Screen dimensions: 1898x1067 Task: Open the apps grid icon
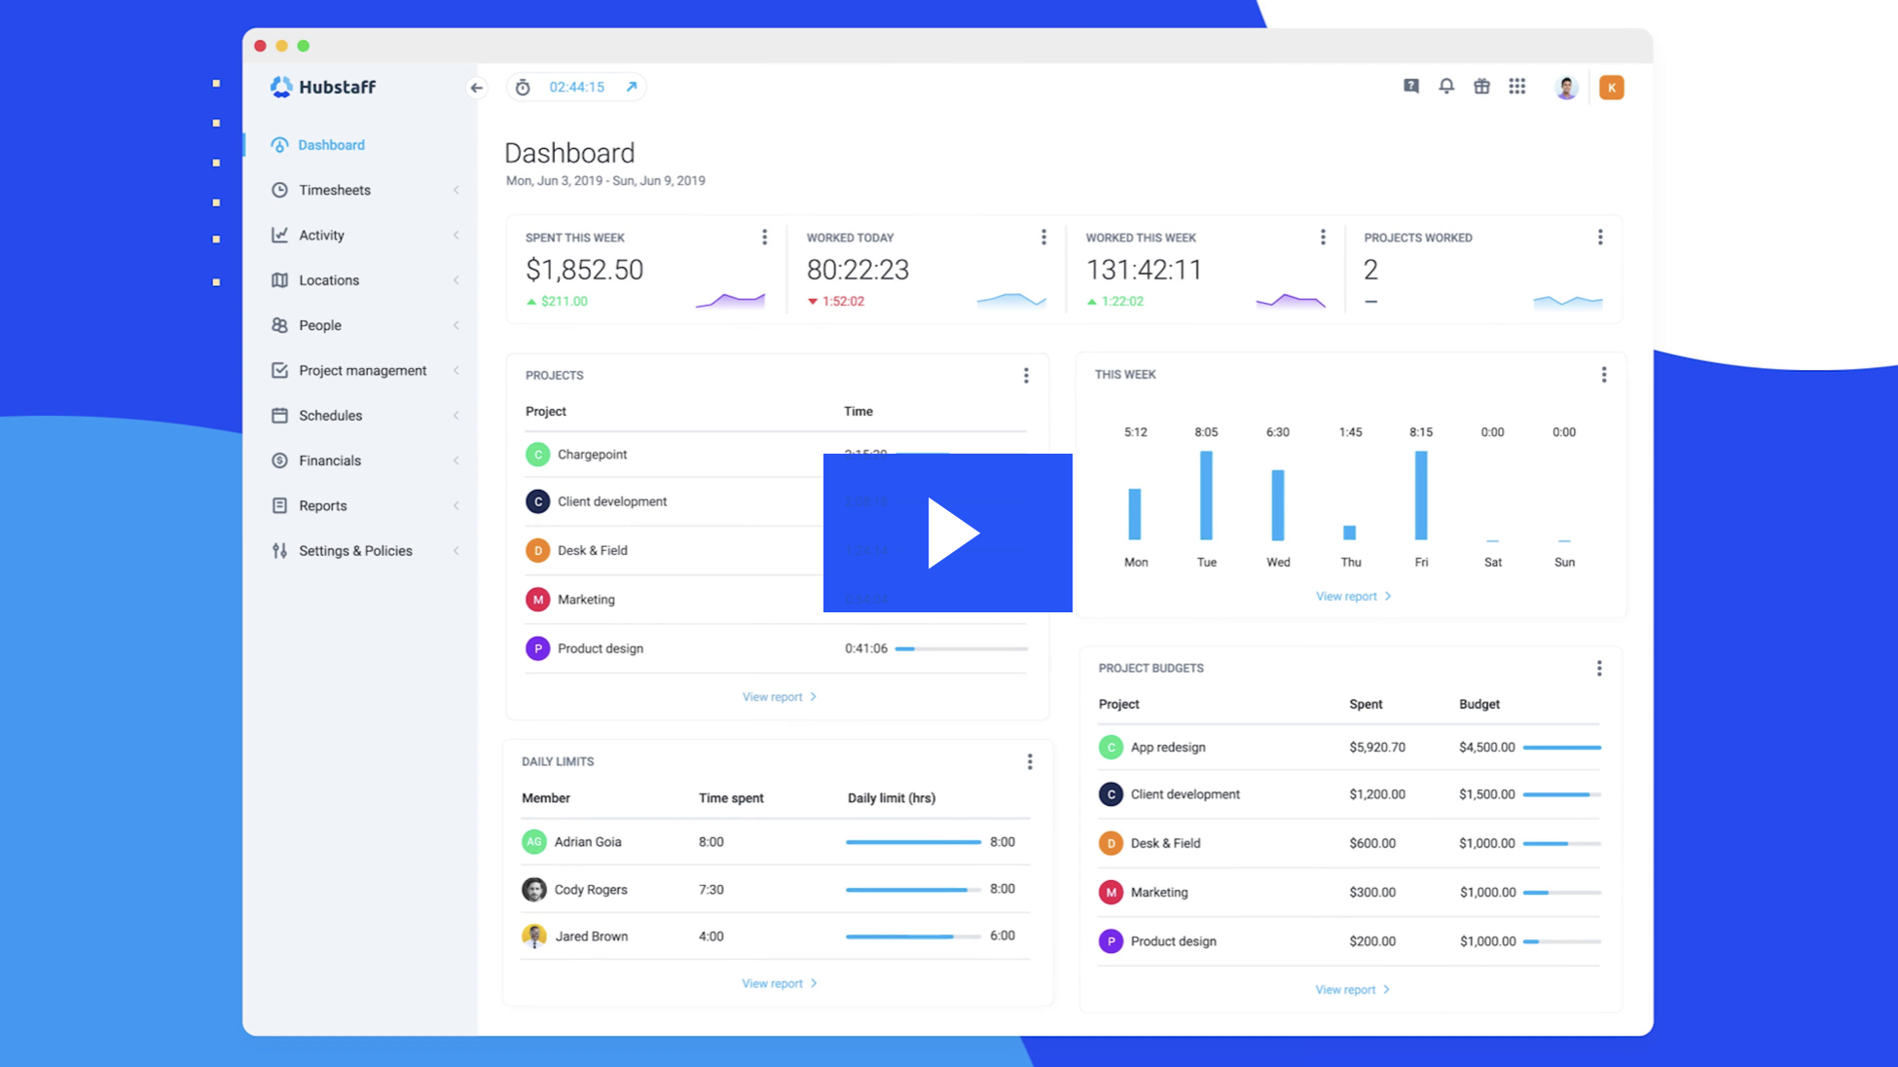1516,87
